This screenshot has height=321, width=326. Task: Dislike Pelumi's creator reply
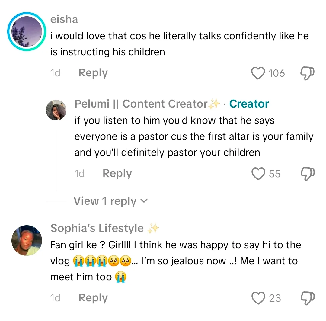click(x=308, y=174)
